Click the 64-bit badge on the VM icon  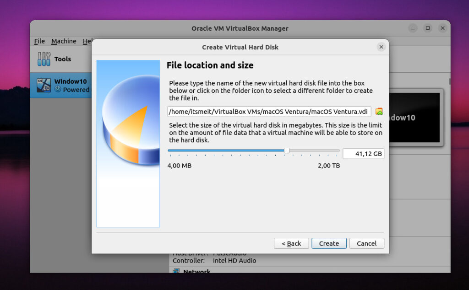pos(39,80)
